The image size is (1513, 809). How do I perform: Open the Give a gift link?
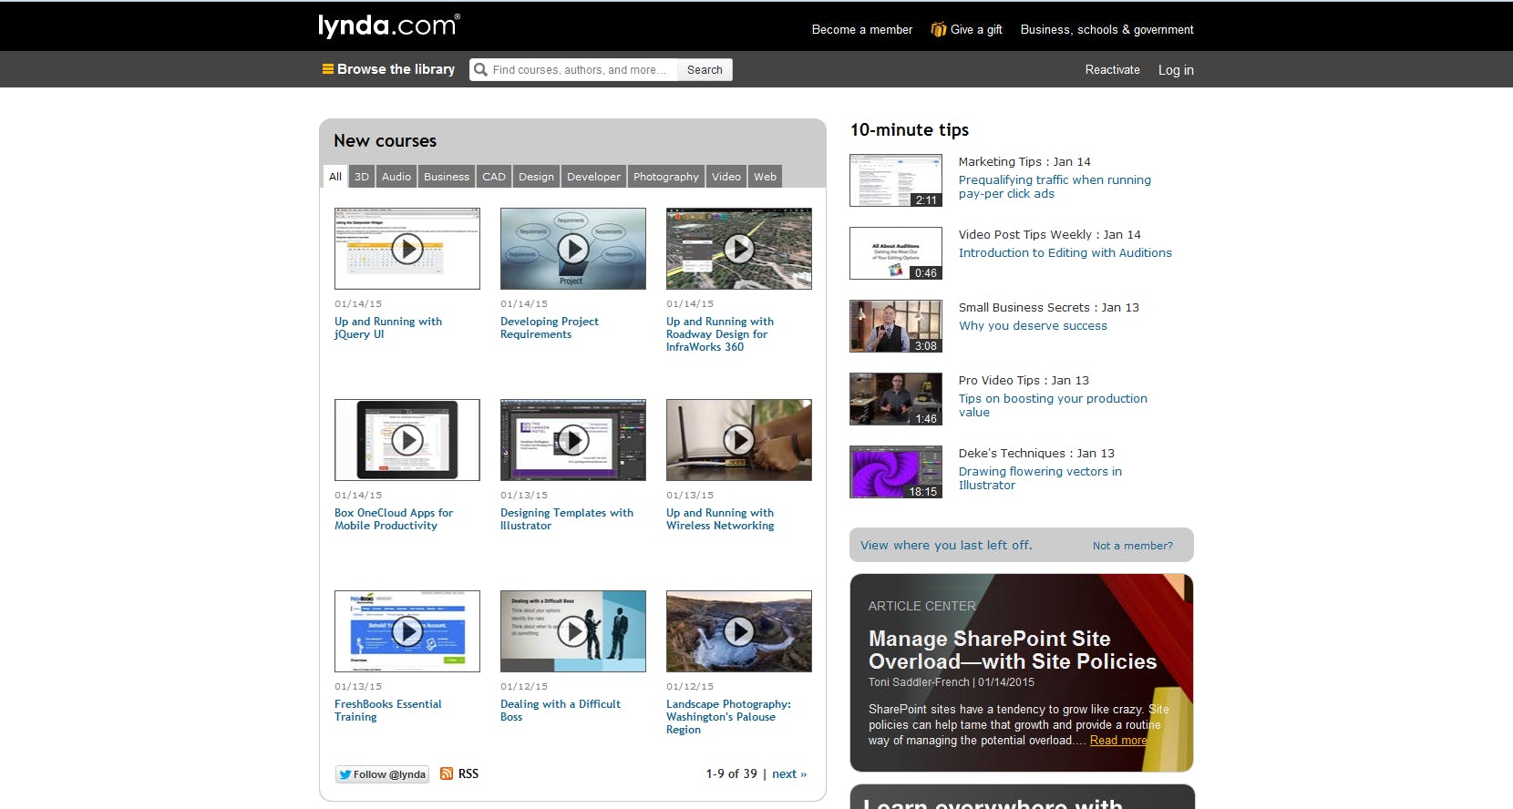(x=976, y=29)
